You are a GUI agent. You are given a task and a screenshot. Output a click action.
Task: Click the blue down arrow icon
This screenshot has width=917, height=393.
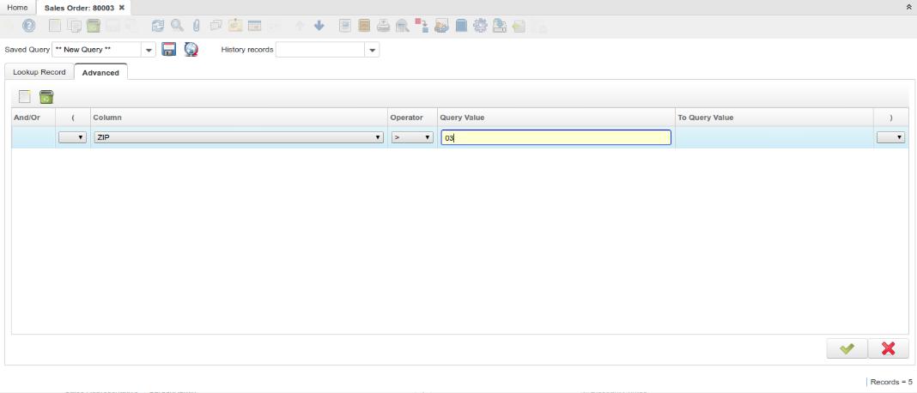[x=319, y=27]
